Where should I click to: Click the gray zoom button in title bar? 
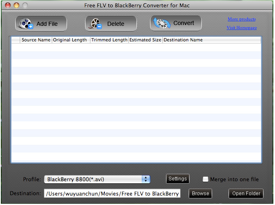[25, 6]
